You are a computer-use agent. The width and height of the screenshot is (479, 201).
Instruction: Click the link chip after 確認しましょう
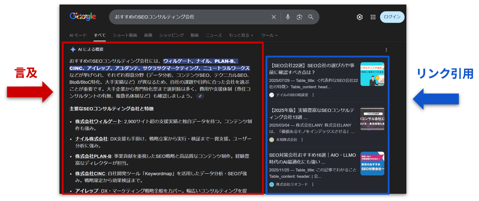(200, 96)
